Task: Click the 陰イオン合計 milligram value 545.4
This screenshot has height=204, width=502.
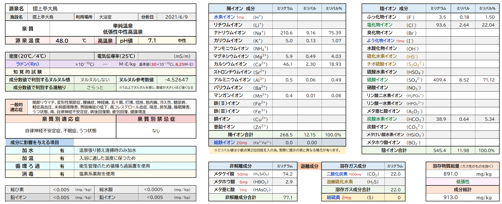Action: (440, 150)
